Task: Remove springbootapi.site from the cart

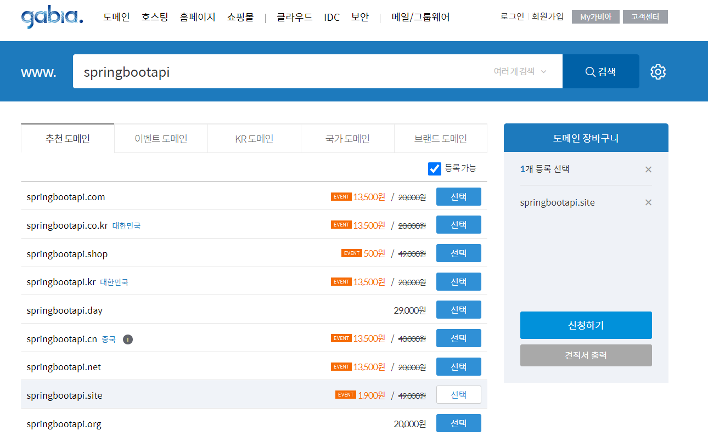Action: pyautogui.click(x=648, y=203)
